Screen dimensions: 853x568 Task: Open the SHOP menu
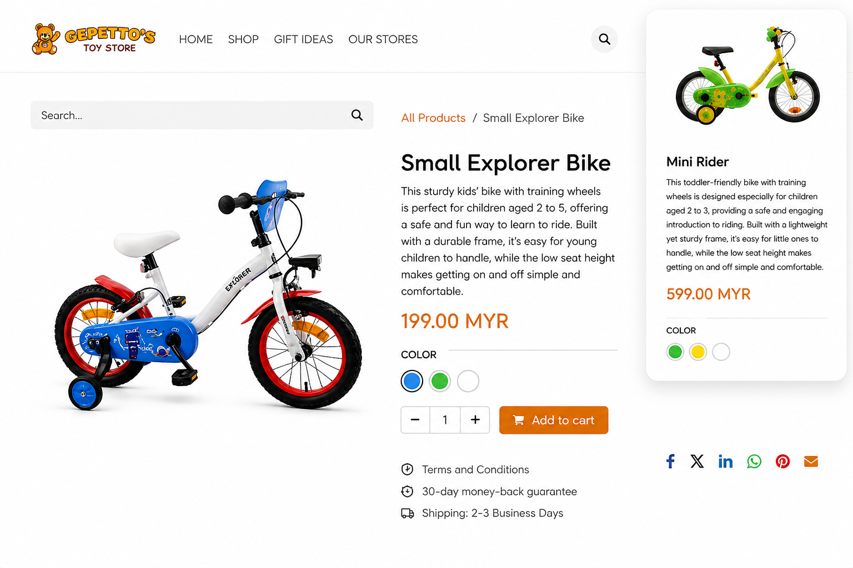pos(243,39)
